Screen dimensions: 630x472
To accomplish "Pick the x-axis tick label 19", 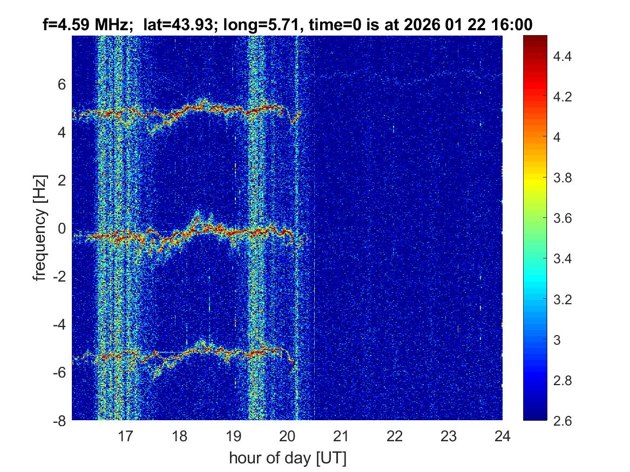I will pos(233,435).
